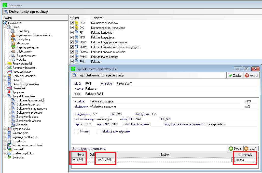Click the Parametry Intrastat icon
This screenshot has height=173, width=262.
(9, 68)
